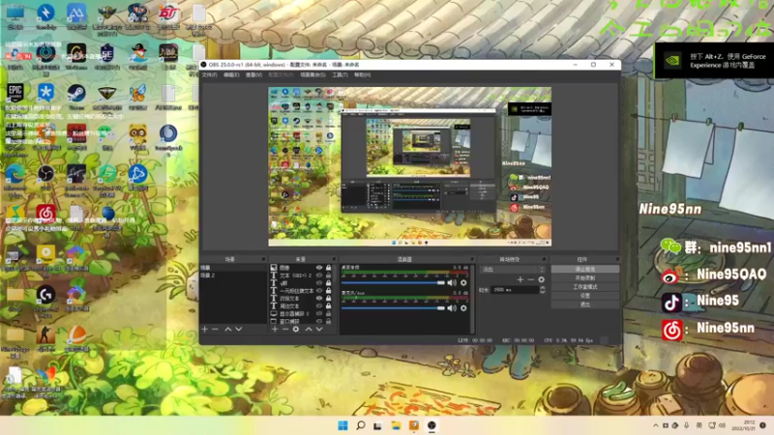
Task: Toggle visibility of the fourth source in the sources list
Action: [x=319, y=291]
